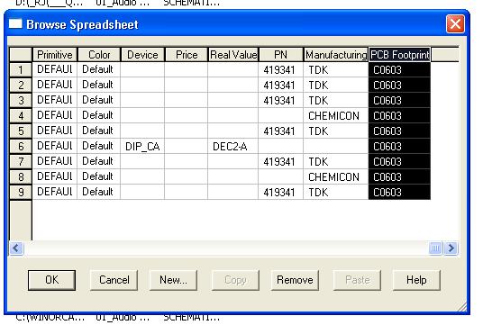Select the Manufacturing column header
The height and width of the screenshot is (325, 483).
[336, 55]
